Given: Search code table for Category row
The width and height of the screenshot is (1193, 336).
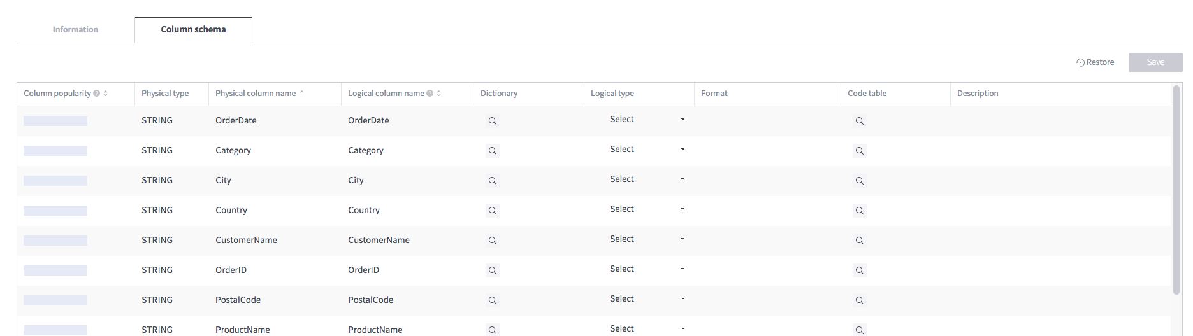Looking at the screenshot, I should click(859, 151).
